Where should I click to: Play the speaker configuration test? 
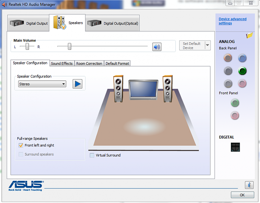click(77, 84)
